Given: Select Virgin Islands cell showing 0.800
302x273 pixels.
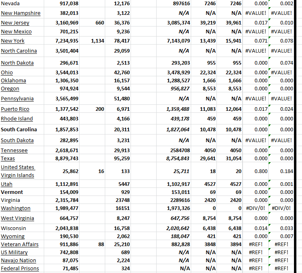Looking at the screenshot, I should point(255,171).
